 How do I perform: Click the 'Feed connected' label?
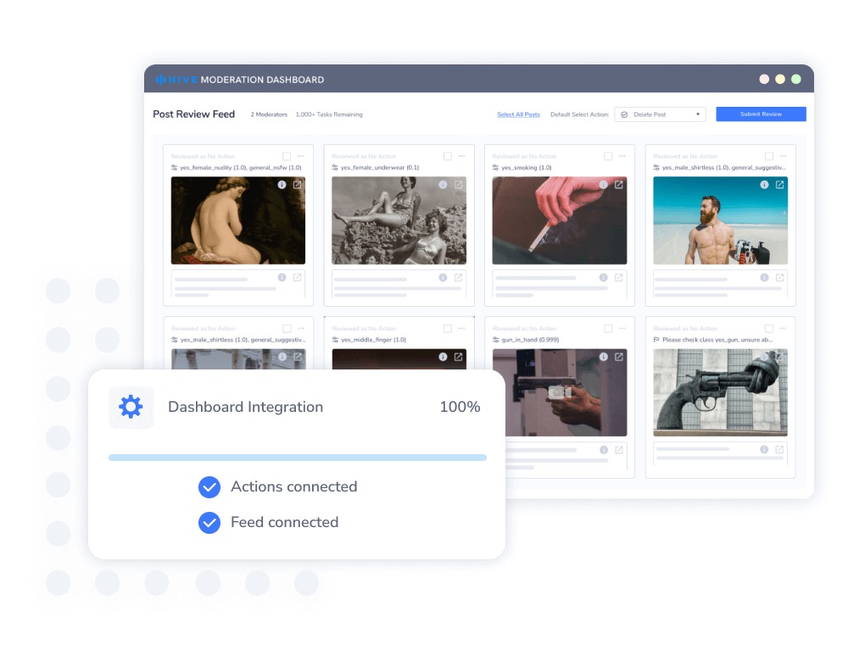284,523
